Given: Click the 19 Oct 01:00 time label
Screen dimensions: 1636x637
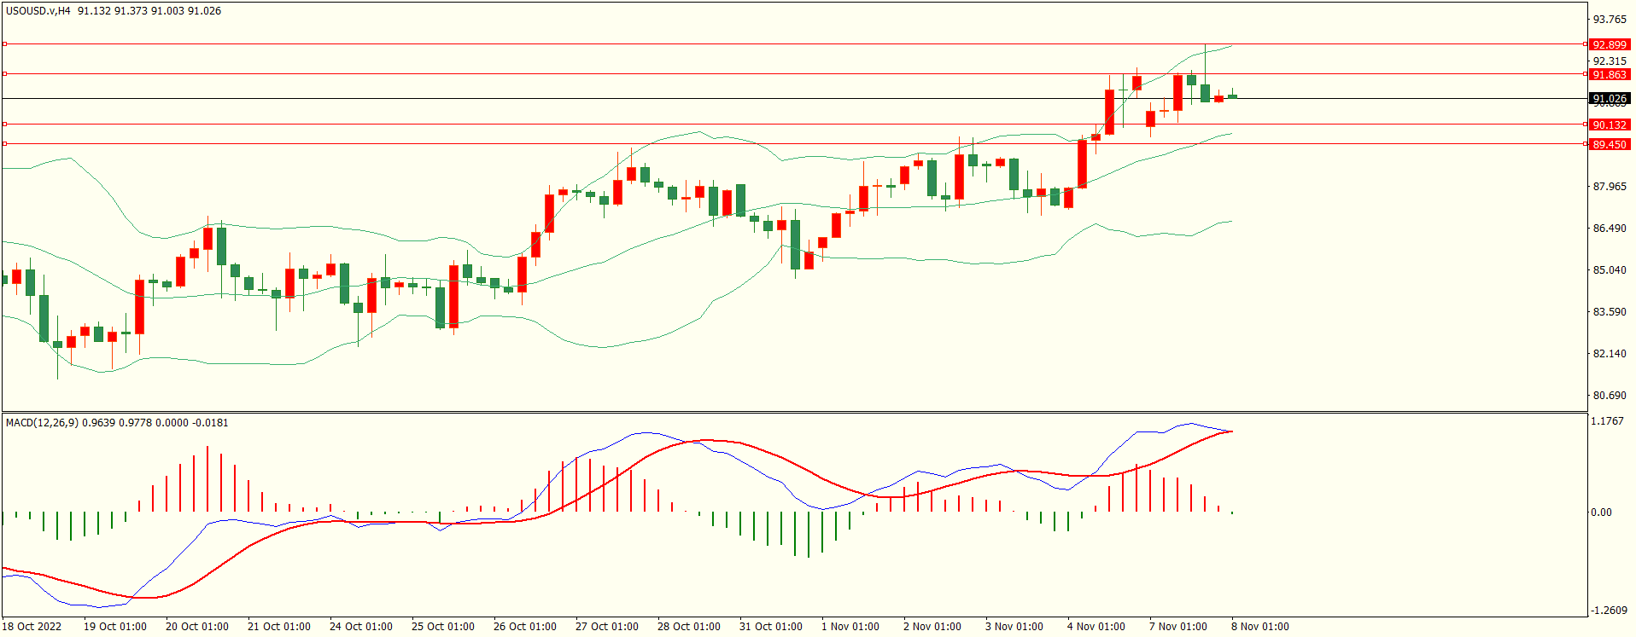Looking at the screenshot, I should coord(115,627).
